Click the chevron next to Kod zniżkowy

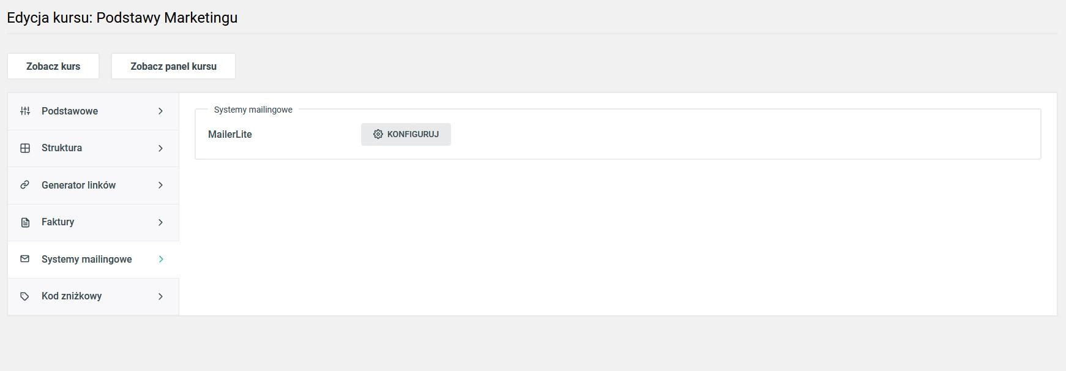coord(160,296)
